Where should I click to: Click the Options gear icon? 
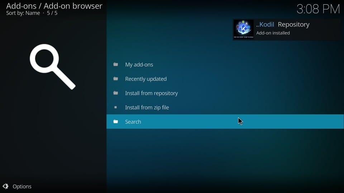5,186
